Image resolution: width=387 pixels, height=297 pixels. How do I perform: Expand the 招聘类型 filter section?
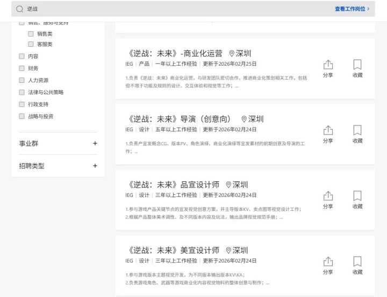click(x=95, y=166)
